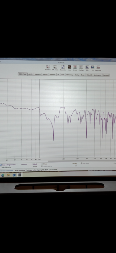Screen dimensions: 116x253
Task: Open the Room sim tool
Action: [x=98, y=68]
